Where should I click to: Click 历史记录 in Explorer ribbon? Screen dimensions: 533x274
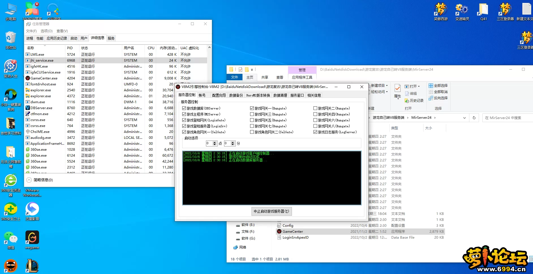point(414,101)
